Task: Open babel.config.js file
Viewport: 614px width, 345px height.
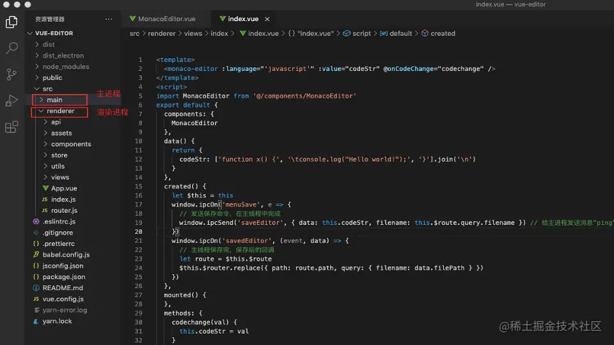Action: coord(66,255)
